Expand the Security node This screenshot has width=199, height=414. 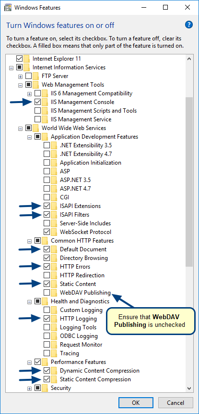(29, 388)
